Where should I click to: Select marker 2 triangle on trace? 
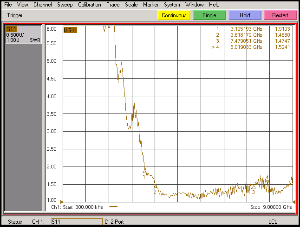156,186
